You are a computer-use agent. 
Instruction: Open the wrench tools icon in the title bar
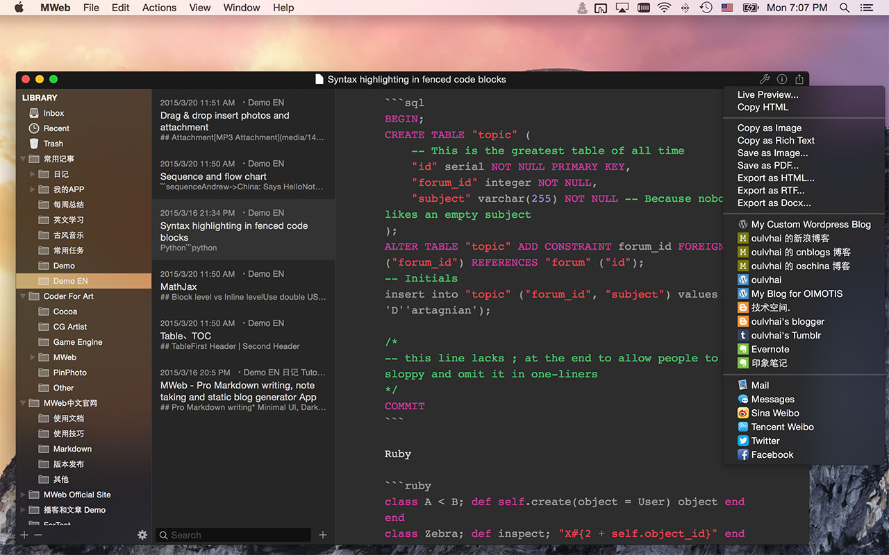765,78
